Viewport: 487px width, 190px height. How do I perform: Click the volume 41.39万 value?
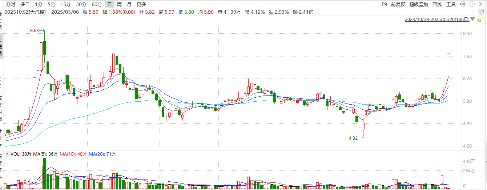point(232,12)
